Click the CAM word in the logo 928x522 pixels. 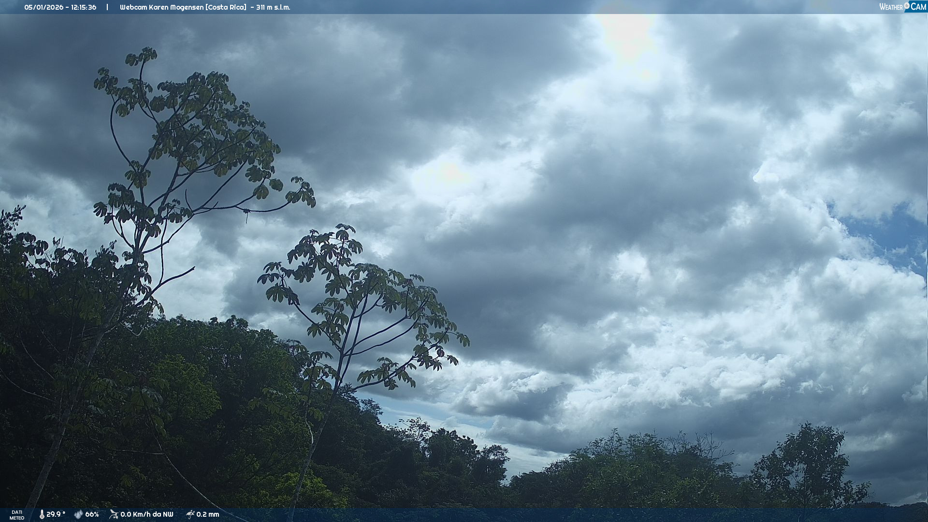point(918,7)
